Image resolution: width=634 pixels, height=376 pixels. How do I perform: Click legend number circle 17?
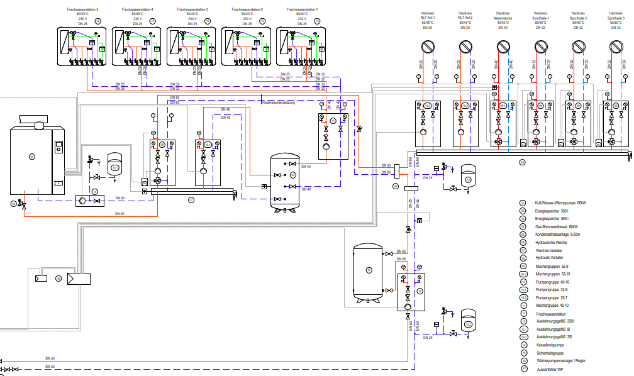[525, 368]
